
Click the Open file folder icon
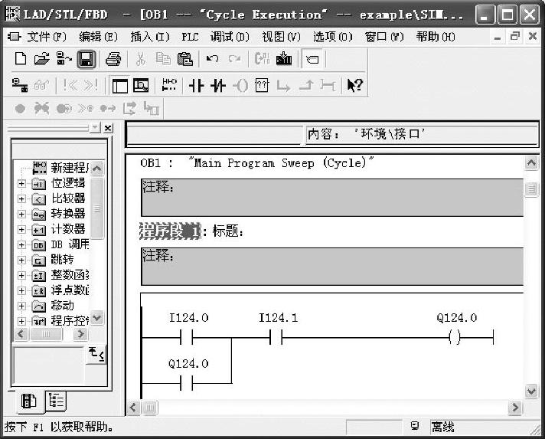tap(41, 59)
